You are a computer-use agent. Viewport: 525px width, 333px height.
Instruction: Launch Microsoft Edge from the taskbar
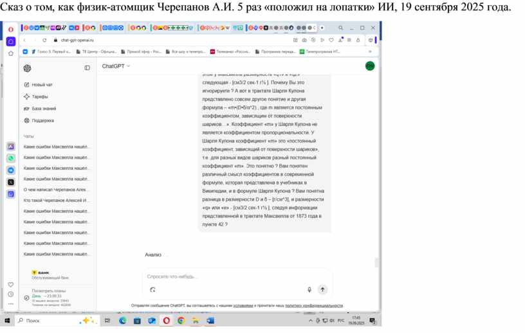pyautogui.click(x=122, y=321)
